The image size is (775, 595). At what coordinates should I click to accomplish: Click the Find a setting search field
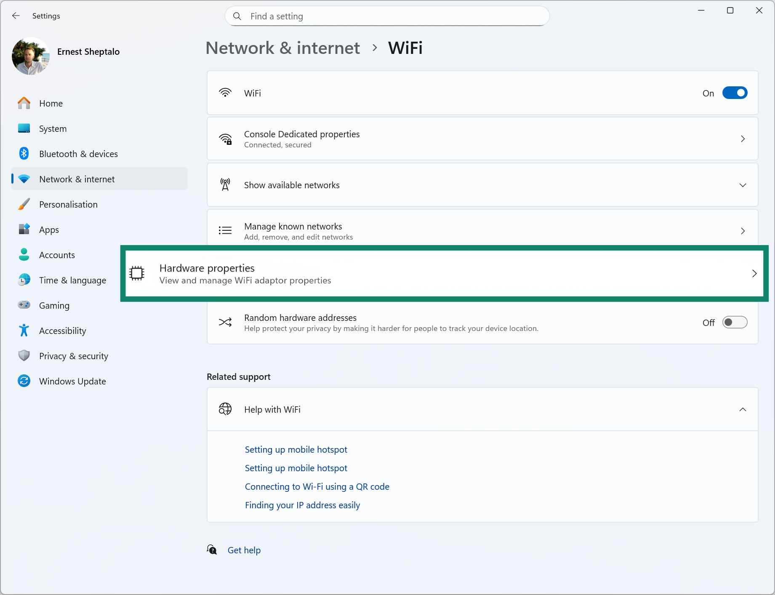point(386,16)
